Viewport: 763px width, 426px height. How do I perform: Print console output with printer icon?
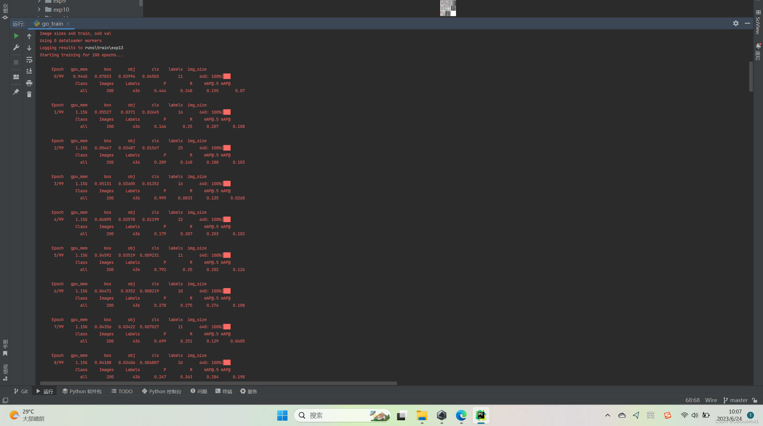pyautogui.click(x=29, y=83)
